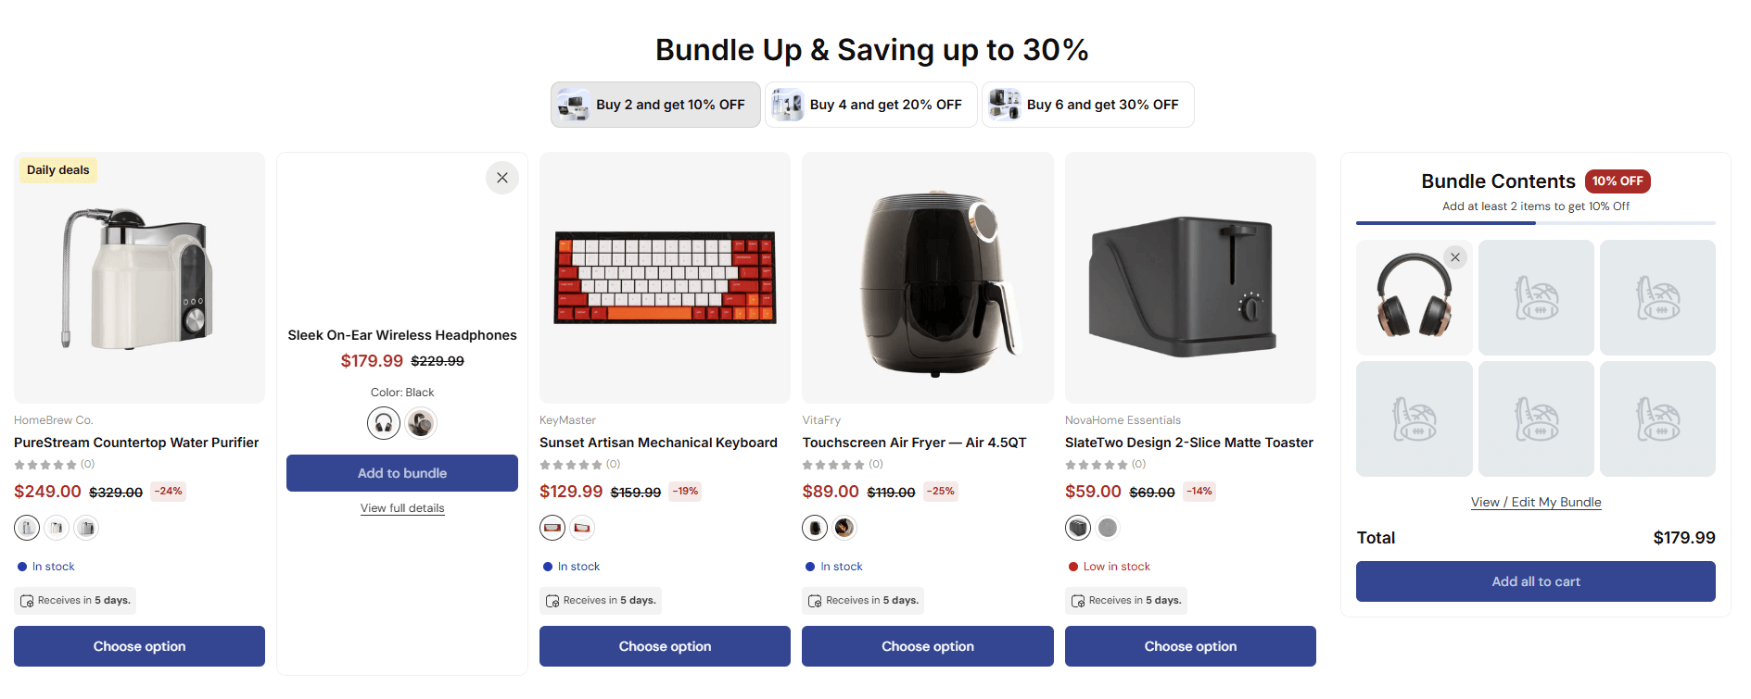The height and width of the screenshot is (699, 1751).
Task: Remove the headphones from Bundle Contents
Action: [1454, 256]
